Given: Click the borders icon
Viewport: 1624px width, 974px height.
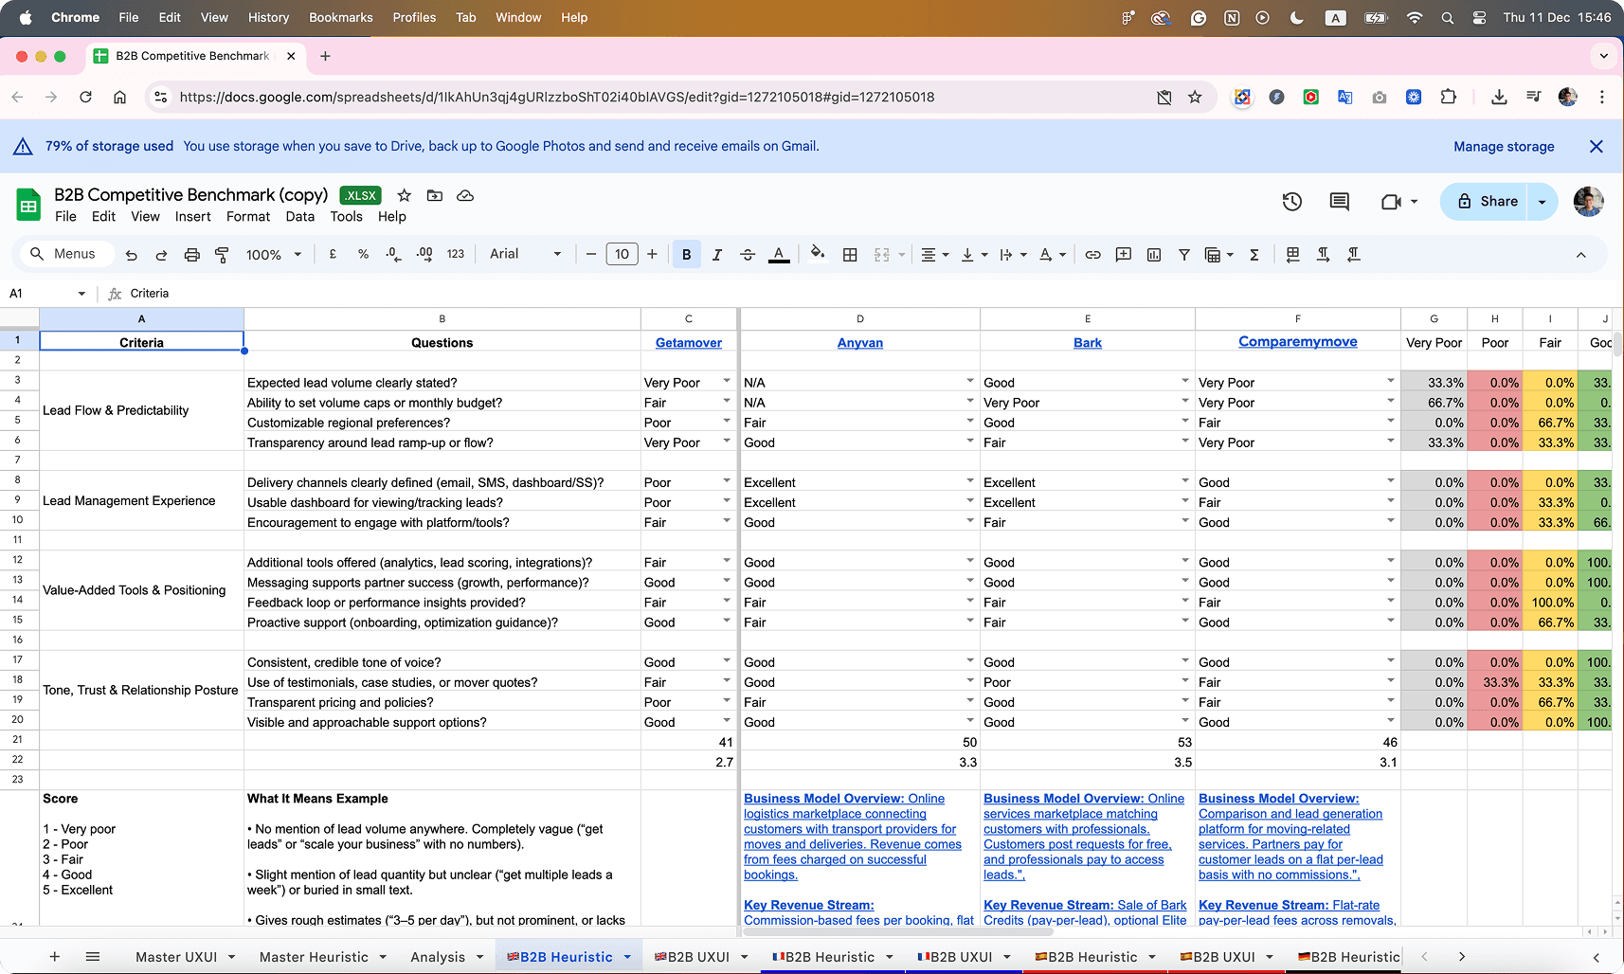Looking at the screenshot, I should point(850,255).
